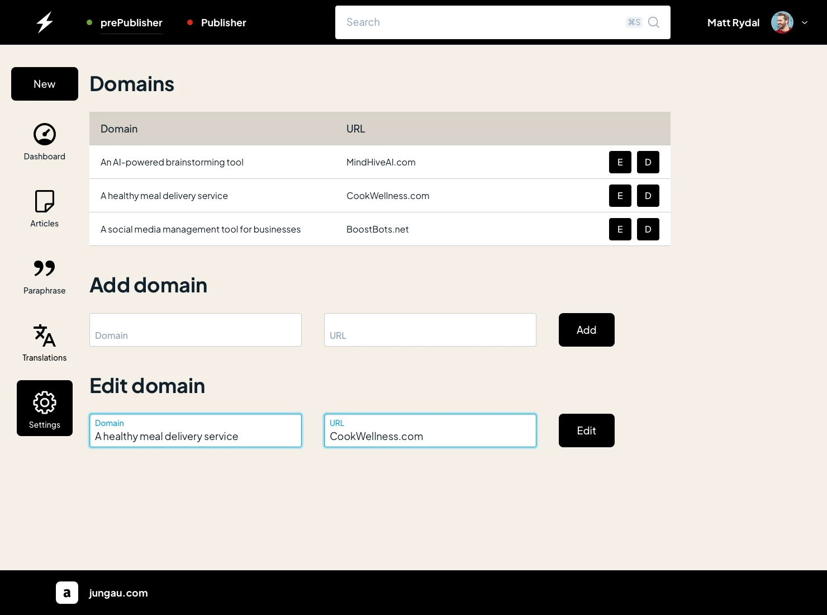Switch to the Publisher tab
This screenshot has width=827, height=615.
[224, 22]
